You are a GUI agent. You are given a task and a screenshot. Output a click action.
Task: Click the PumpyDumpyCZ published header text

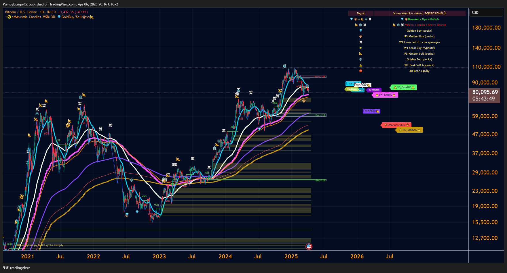tap(60, 4)
